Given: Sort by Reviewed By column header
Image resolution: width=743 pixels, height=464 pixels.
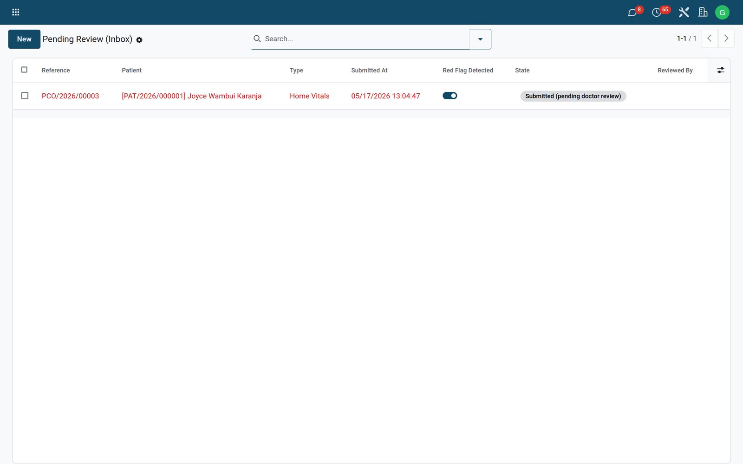Looking at the screenshot, I should pyautogui.click(x=675, y=71).
